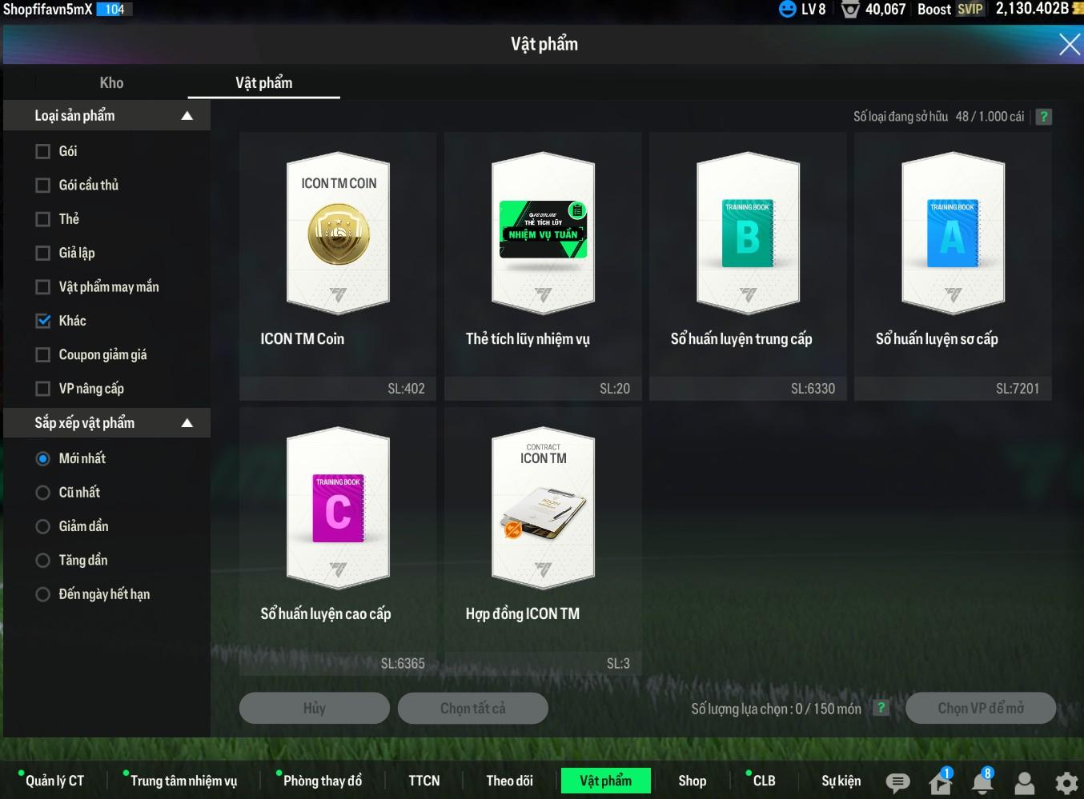The image size is (1084, 799).
Task: Open the notifications bell icon
Action: point(982,782)
